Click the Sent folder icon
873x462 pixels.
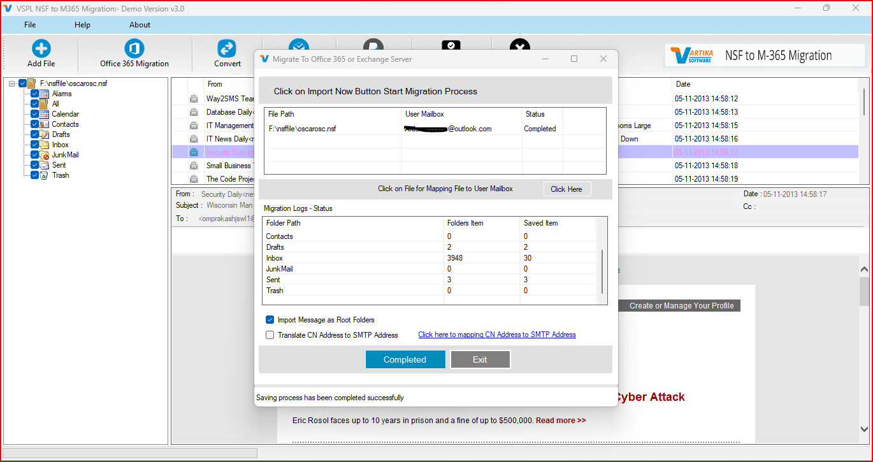45,165
